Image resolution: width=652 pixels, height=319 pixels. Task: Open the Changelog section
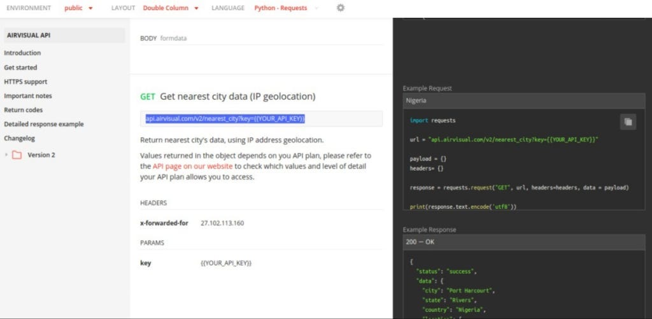20,138
